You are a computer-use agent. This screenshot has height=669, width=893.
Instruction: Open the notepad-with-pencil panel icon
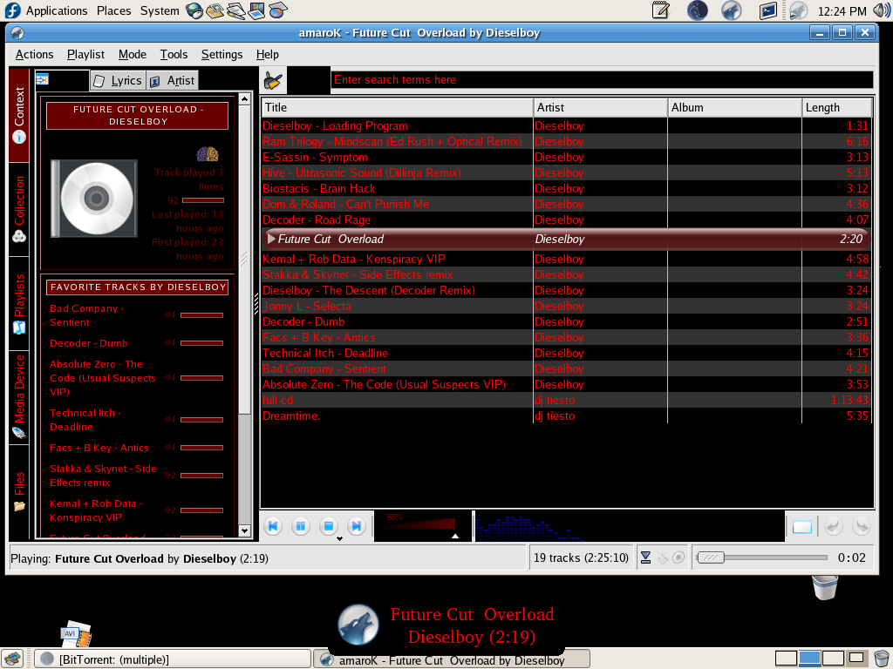click(661, 10)
